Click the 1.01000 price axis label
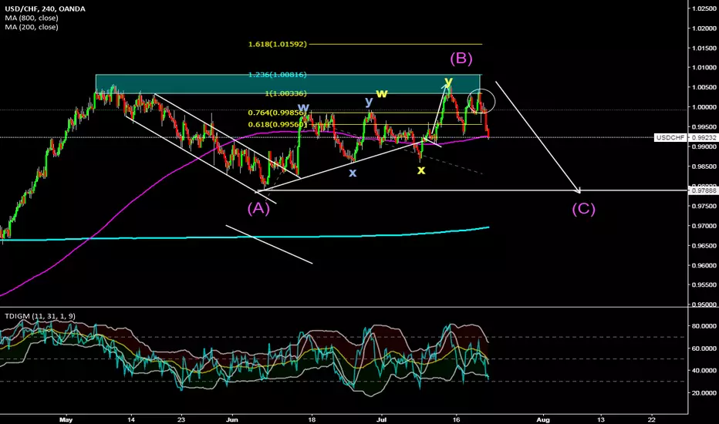The image size is (719, 424). point(704,67)
